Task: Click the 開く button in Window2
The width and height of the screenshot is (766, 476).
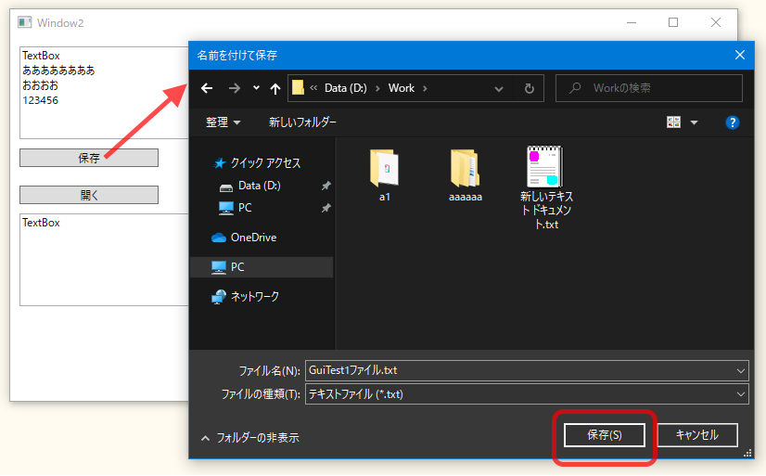Action: coord(89,195)
